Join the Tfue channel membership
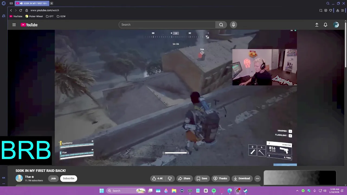 pos(53,178)
